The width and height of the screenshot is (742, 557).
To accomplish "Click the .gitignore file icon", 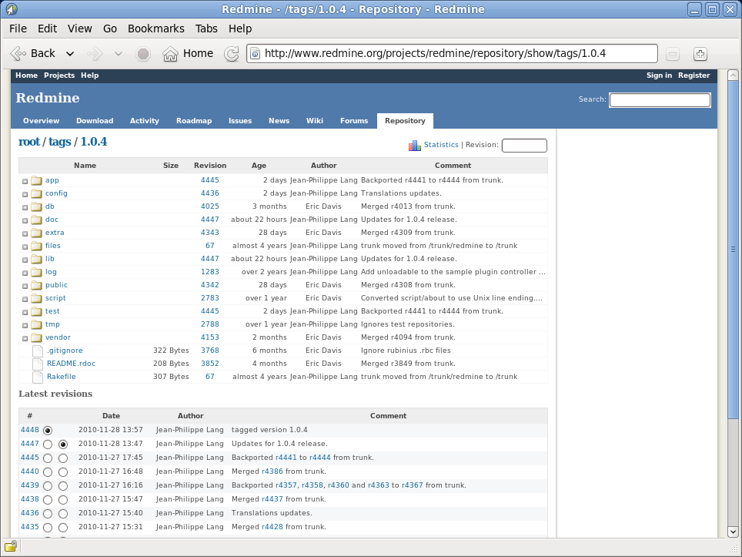I will pos(38,351).
